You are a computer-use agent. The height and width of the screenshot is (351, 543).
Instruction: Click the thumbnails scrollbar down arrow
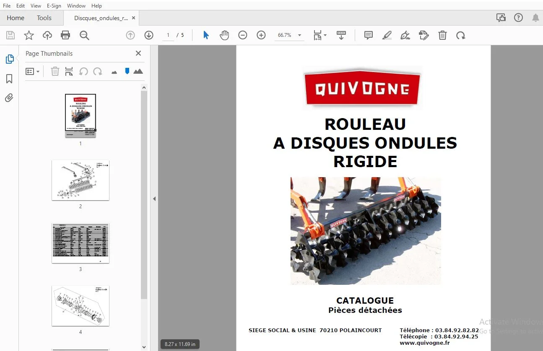pyautogui.click(x=144, y=347)
